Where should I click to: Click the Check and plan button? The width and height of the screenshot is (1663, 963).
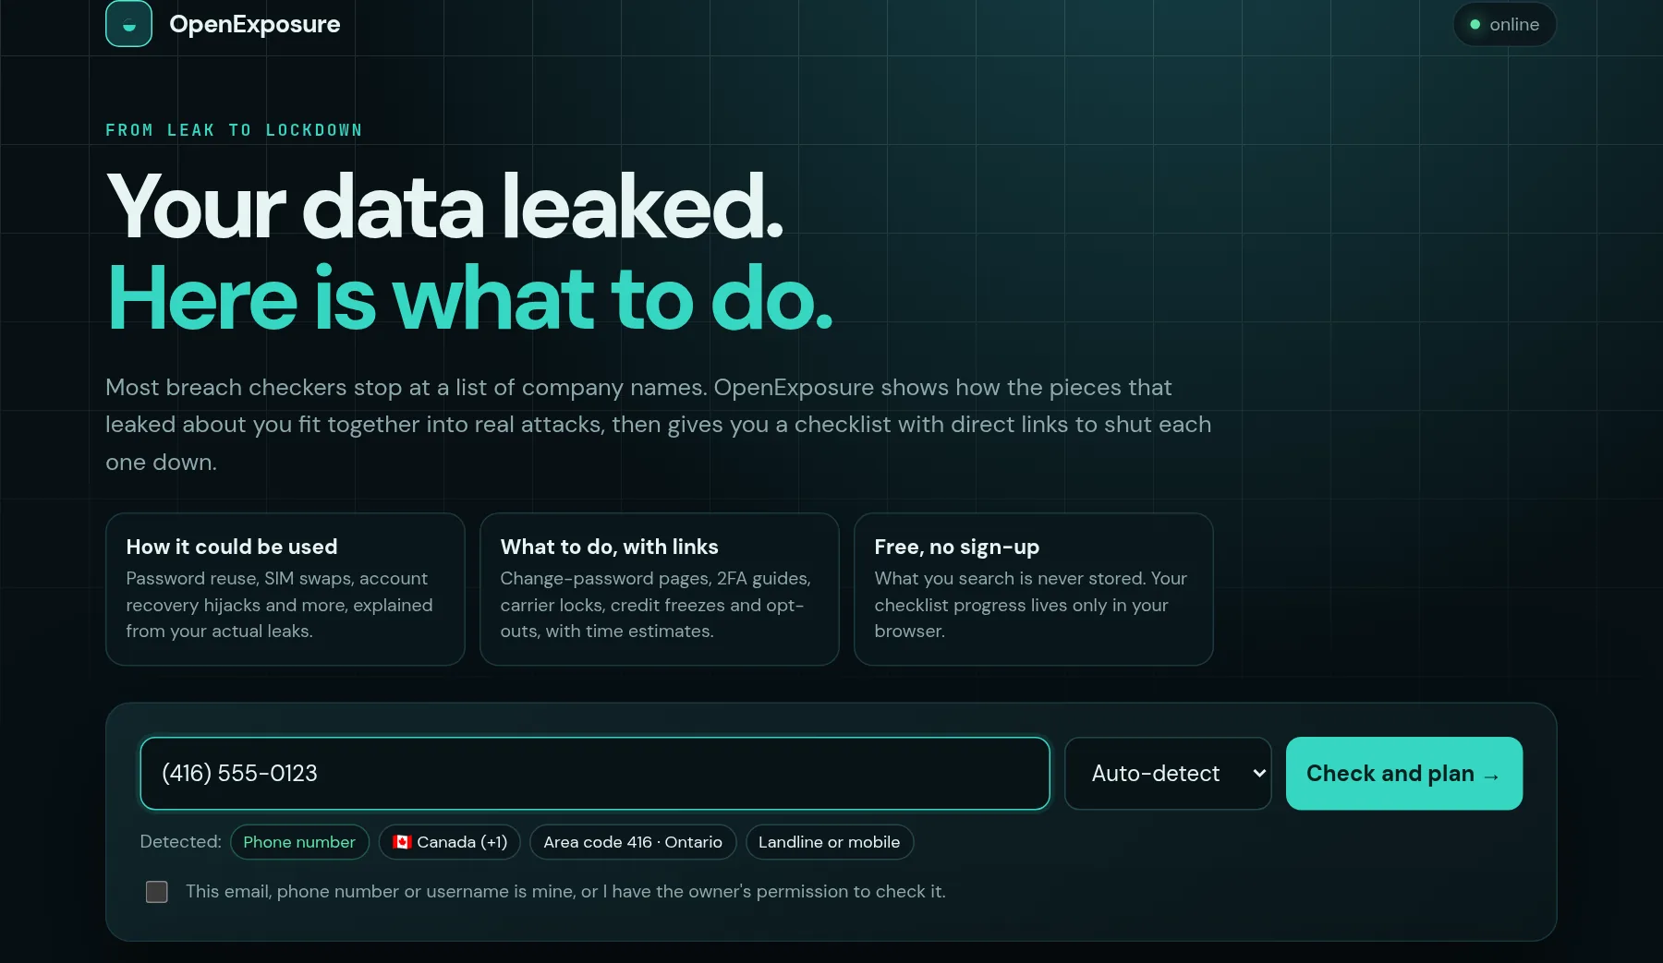[1403, 774]
